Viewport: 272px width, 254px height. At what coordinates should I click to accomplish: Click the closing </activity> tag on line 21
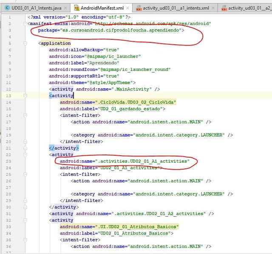(x=64, y=148)
